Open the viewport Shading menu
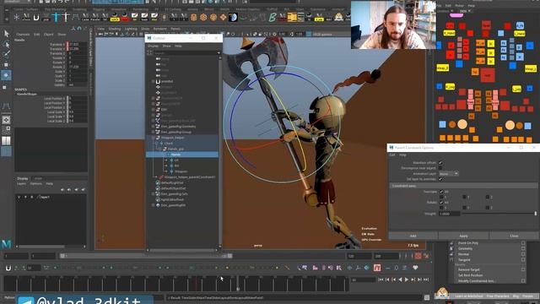The width and height of the screenshot is (540, 304). tap(115, 29)
